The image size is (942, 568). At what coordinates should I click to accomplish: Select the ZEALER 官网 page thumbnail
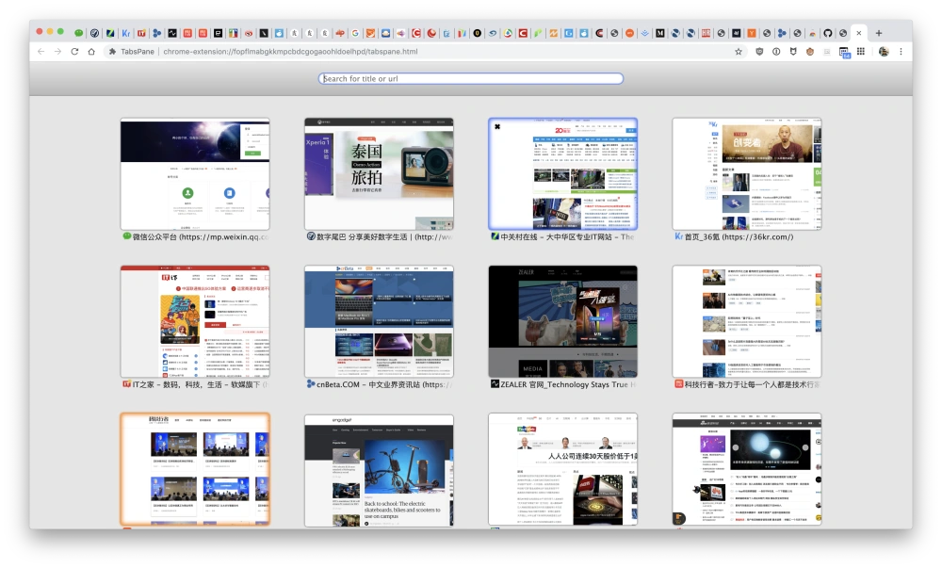point(562,321)
